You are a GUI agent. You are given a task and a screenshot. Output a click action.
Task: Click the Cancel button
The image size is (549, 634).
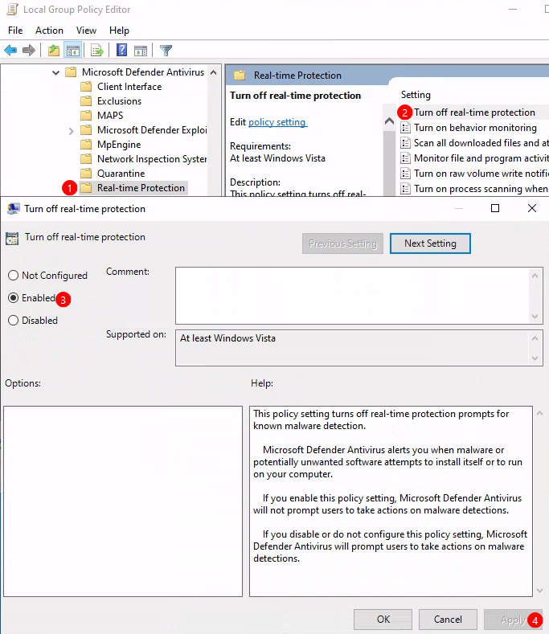[x=448, y=620]
